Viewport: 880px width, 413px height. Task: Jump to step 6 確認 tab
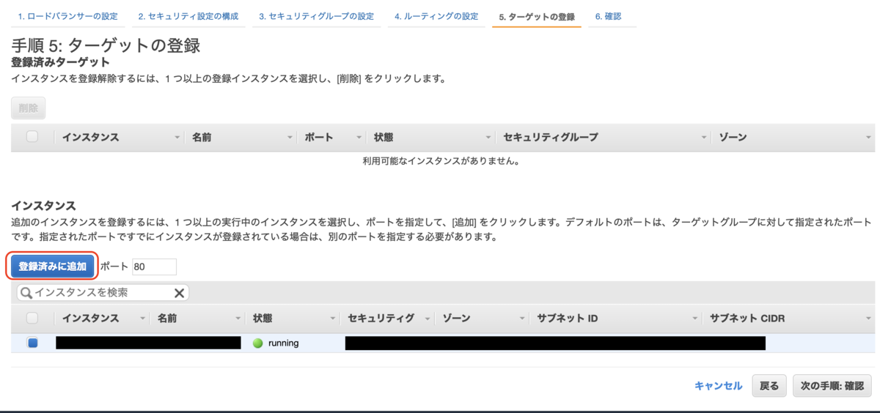coord(608,16)
